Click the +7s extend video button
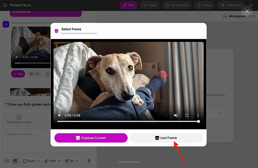258x168 pixels. pyautogui.click(x=35, y=74)
